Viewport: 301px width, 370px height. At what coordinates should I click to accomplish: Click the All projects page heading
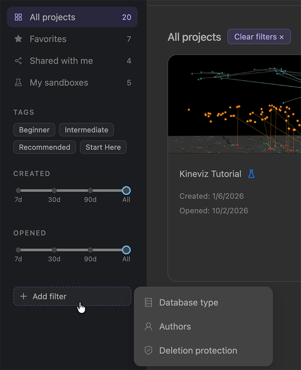pos(194,37)
